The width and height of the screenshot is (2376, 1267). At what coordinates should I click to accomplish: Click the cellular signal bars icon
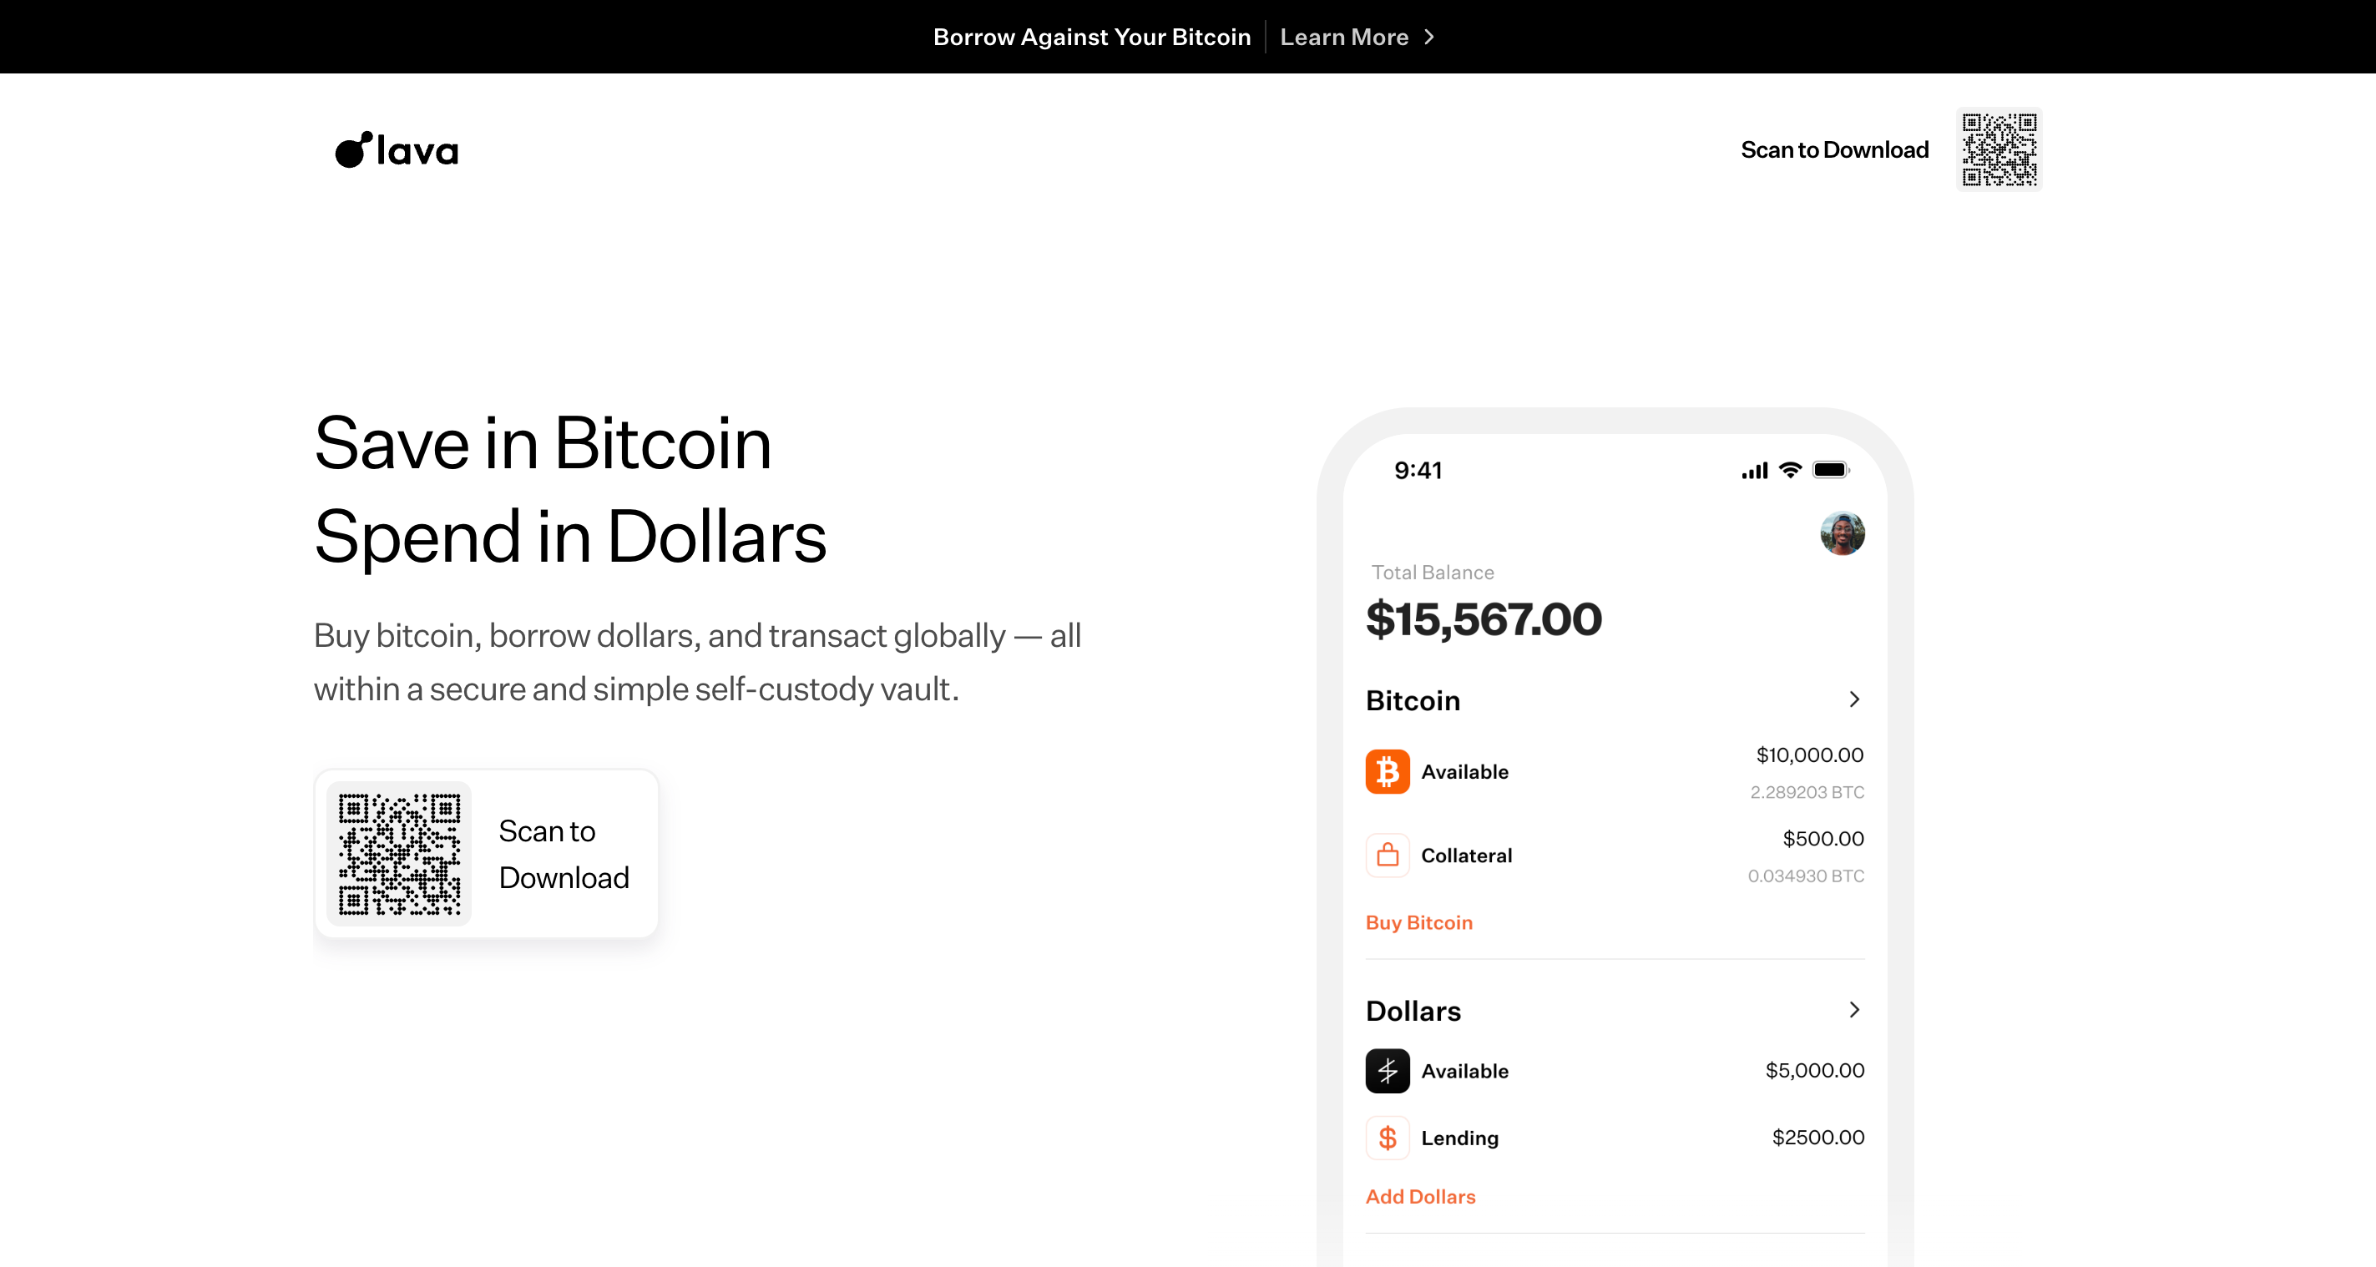point(1754,472)
